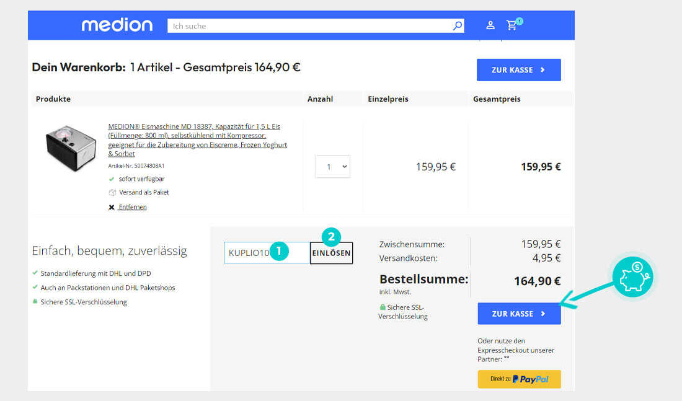Click the Bestellsumme value '164,90 €'
682x401 pixels.
tap(537, 281)
